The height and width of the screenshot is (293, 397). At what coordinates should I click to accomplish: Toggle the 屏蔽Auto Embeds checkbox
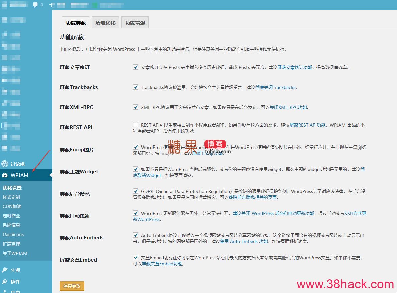(x=136, y=235)
